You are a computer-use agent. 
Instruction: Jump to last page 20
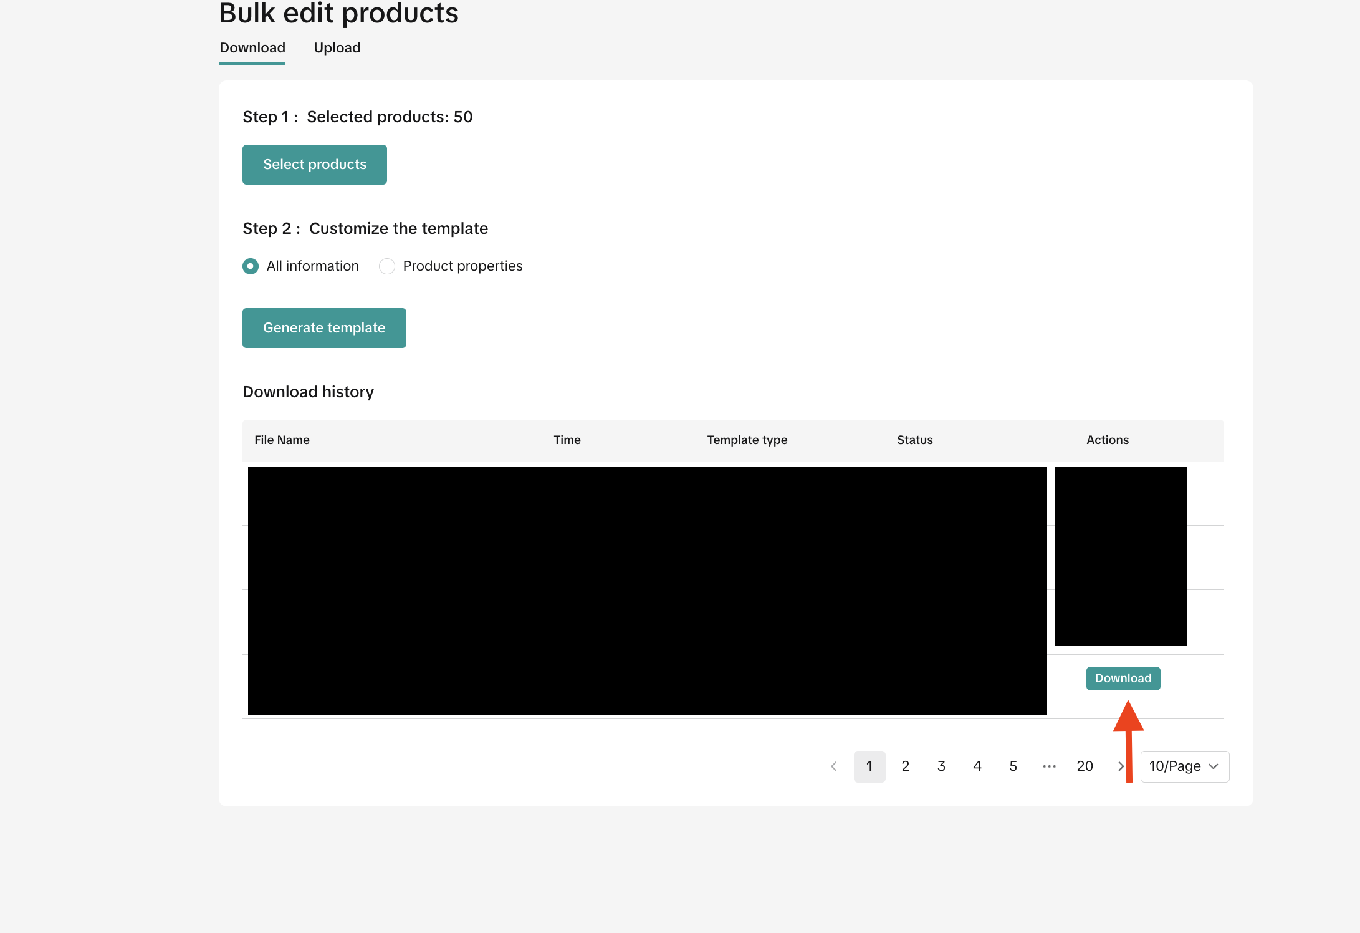point(1085,766)
